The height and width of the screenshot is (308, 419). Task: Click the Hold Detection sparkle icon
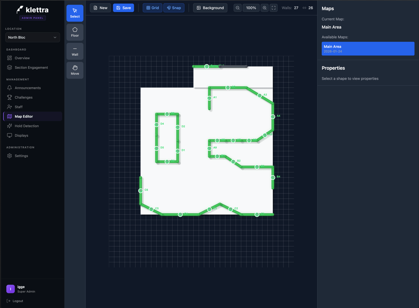9,126
